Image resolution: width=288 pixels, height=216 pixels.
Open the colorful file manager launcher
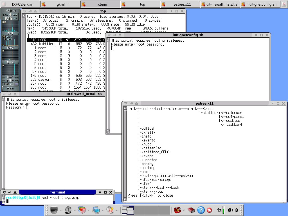(x=82, y=210)
